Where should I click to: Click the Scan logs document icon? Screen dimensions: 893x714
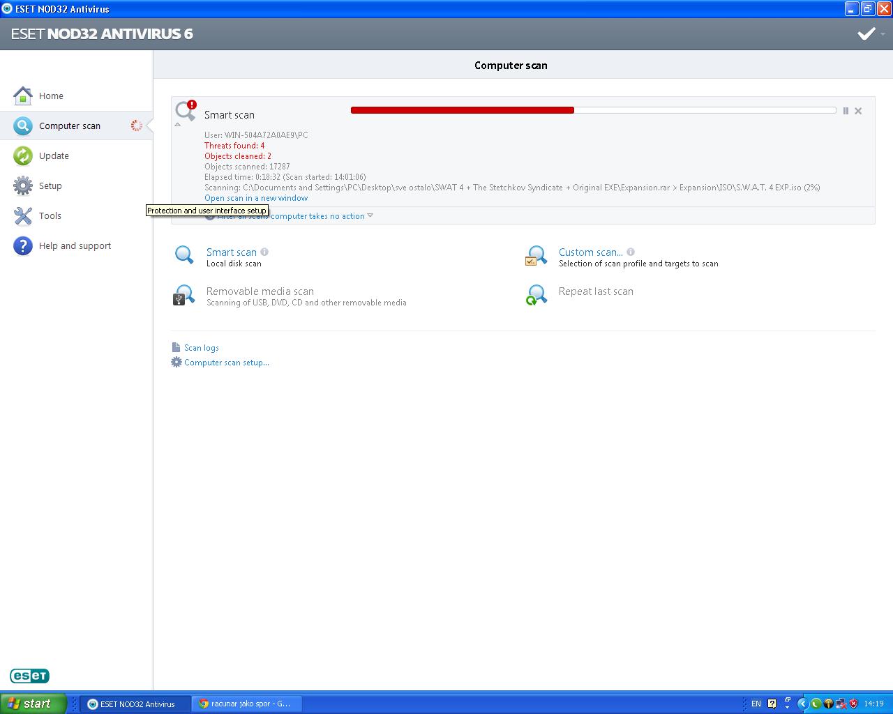point(176,347)
